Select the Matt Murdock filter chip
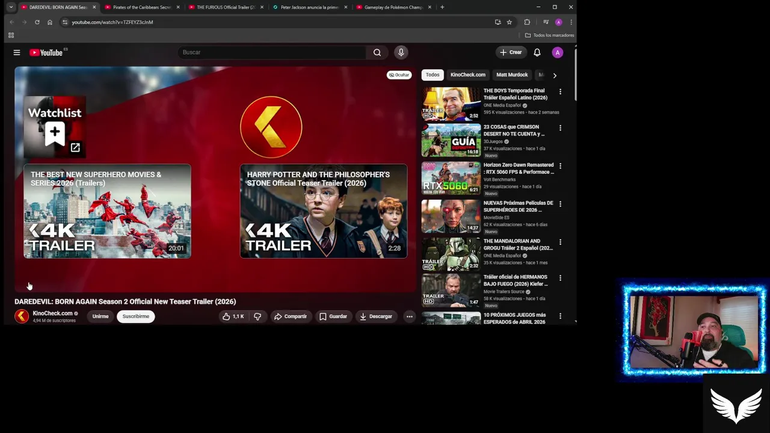Screen dimensions: 770x433 click(512, 75)
